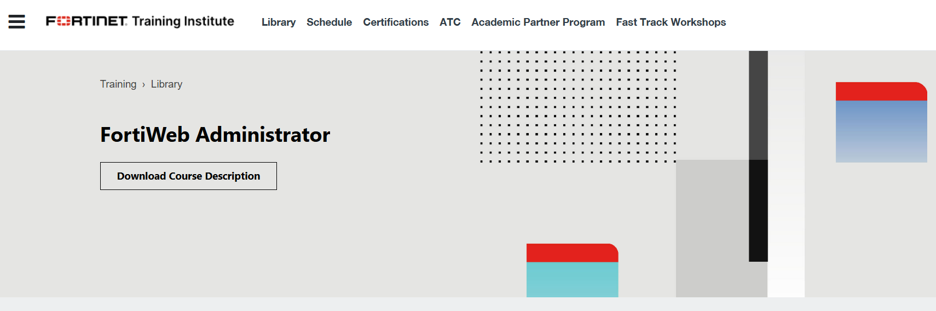Open the hamburger menu icon
The height and width of the screenshot is (311, 936).
(16, 21)
